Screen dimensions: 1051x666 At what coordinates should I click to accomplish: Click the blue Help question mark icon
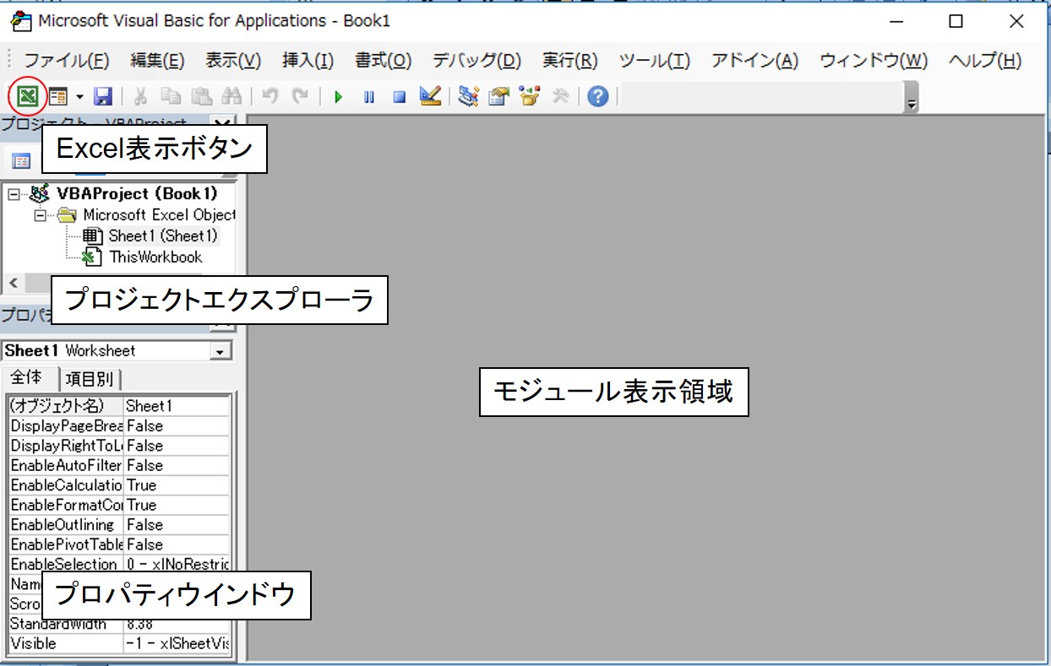[x=598, y=97]
